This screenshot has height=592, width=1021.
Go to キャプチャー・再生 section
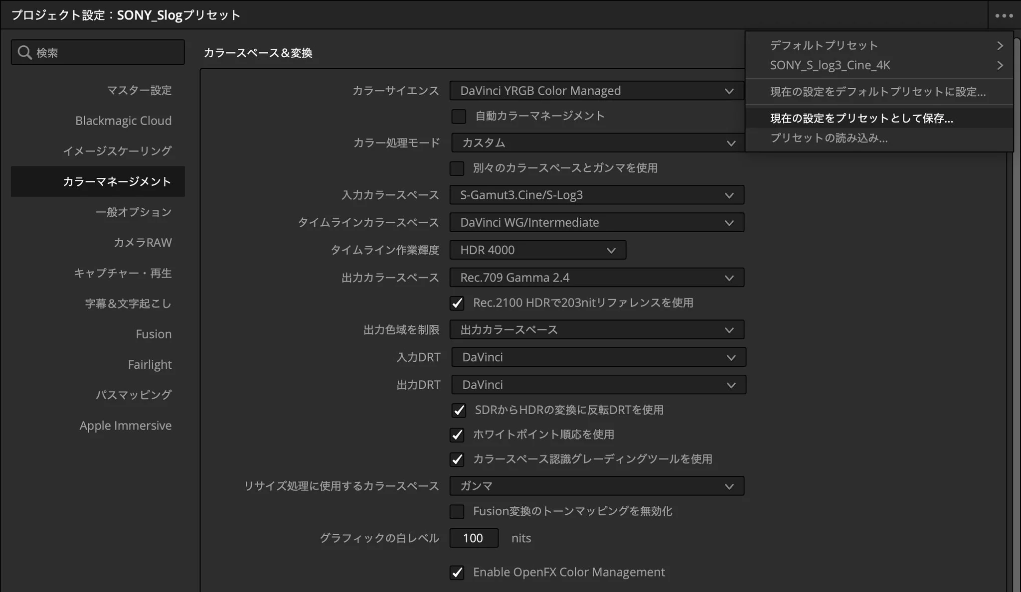[98, 273]
